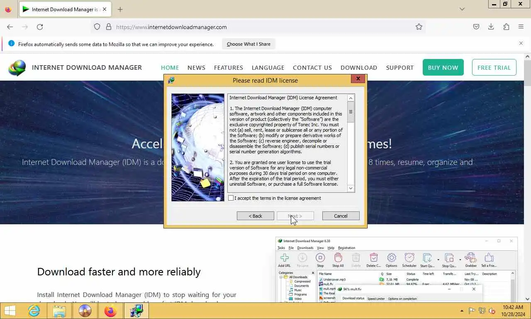This screenshot has height=319, width=531.
Task: Open FEATURES navigation link
Action: coord(229,68)
